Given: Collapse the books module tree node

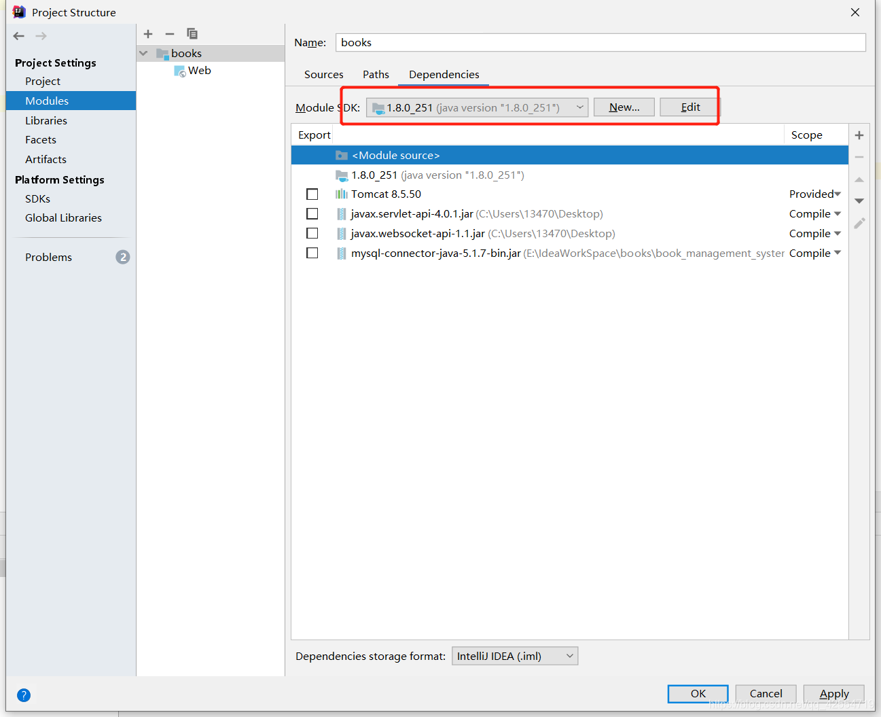Looking at the screenshot, I should [143, 53].
